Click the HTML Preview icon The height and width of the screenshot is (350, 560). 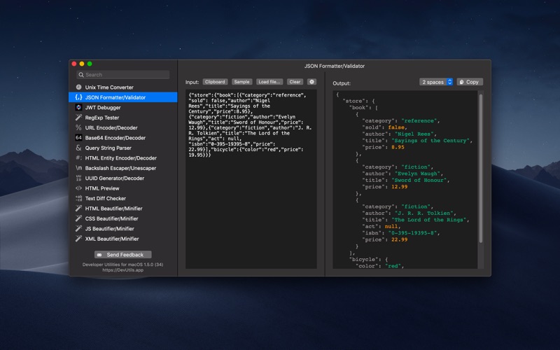tap(78, 188)
